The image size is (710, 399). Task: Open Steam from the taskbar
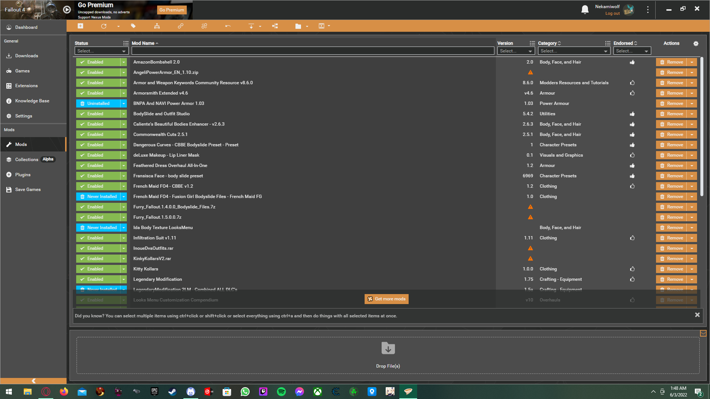172,392
